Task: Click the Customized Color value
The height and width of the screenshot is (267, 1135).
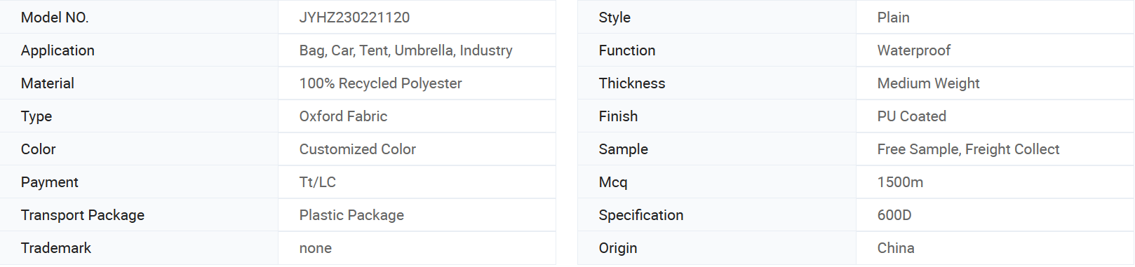Action: click(x=357, y=149)
